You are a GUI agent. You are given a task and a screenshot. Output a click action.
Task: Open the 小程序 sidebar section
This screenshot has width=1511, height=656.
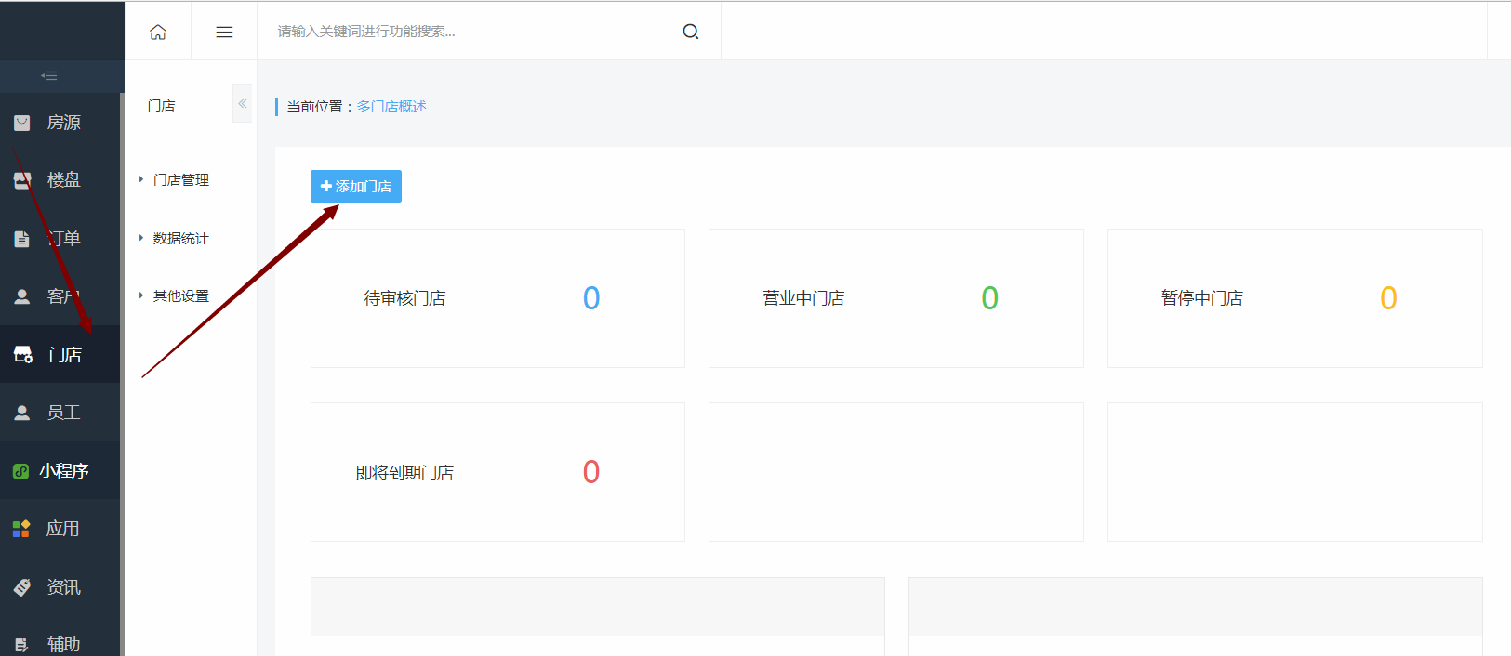pos(61,471)
